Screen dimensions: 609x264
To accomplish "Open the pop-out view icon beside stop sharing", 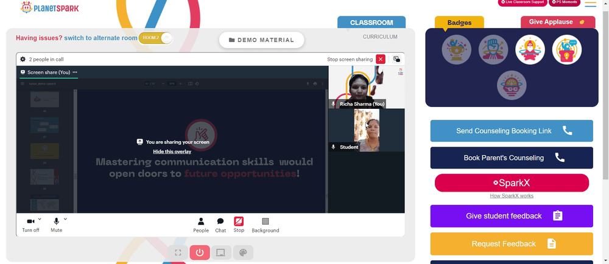I will point(396,60).
